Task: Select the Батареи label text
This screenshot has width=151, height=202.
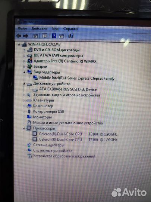Action: point(40,67)
